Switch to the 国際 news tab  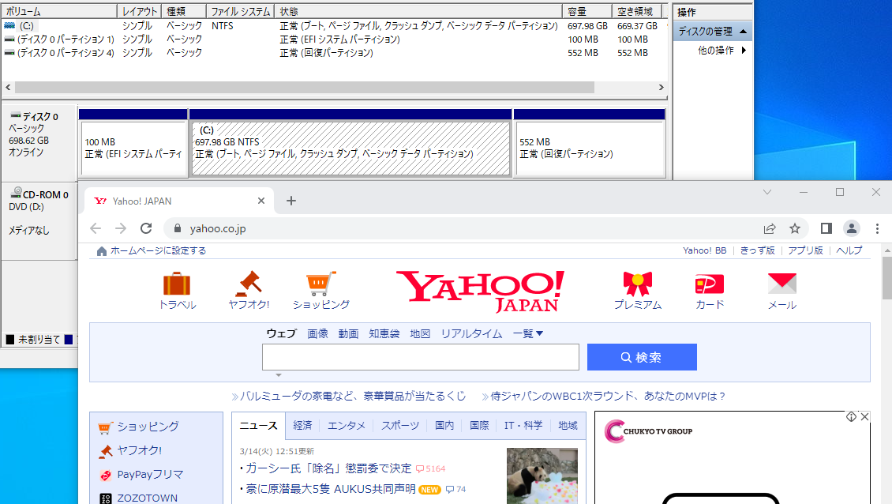coord(479,426)
